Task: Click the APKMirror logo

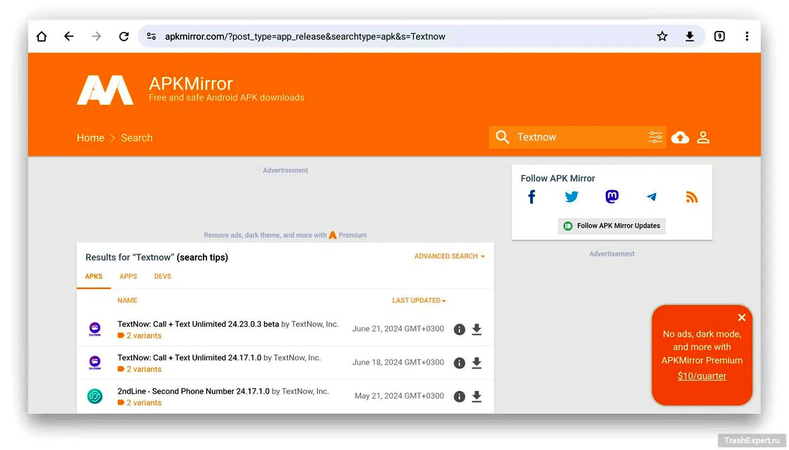Action: 105,90
